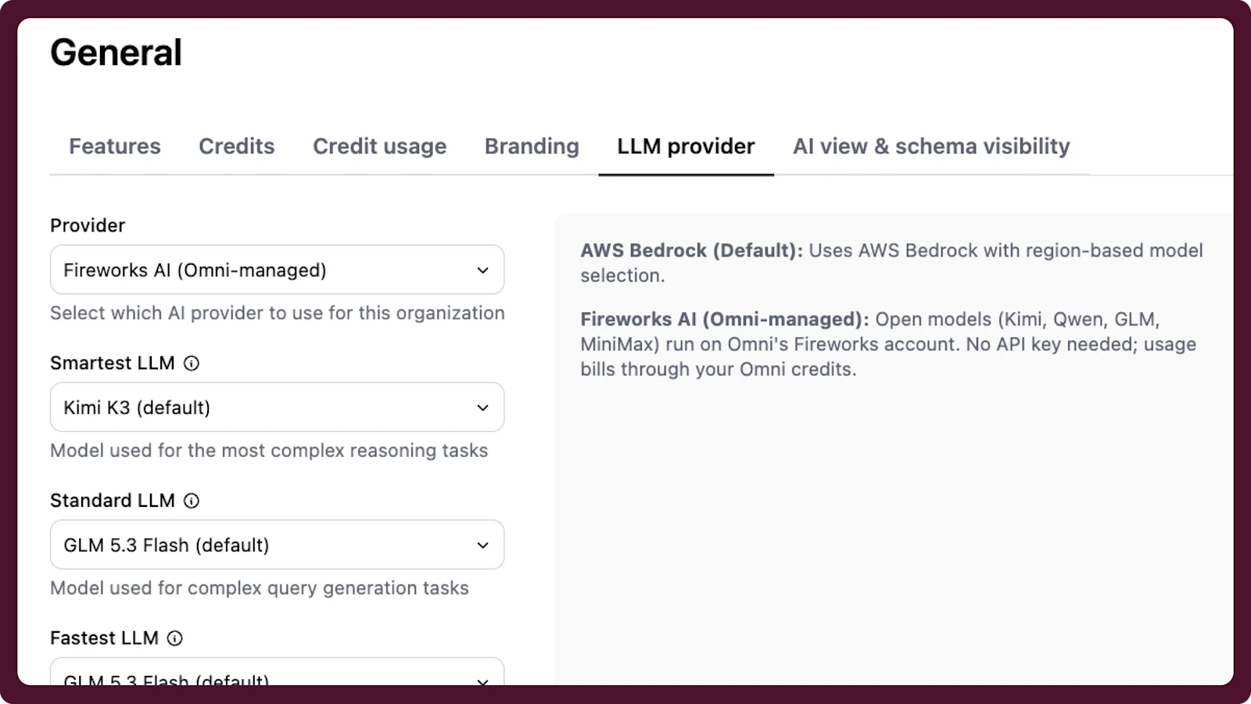The width and height of the screenshot is (1251, 704).
Task: Click the Standard LLM label text
Action: [113, 501]
